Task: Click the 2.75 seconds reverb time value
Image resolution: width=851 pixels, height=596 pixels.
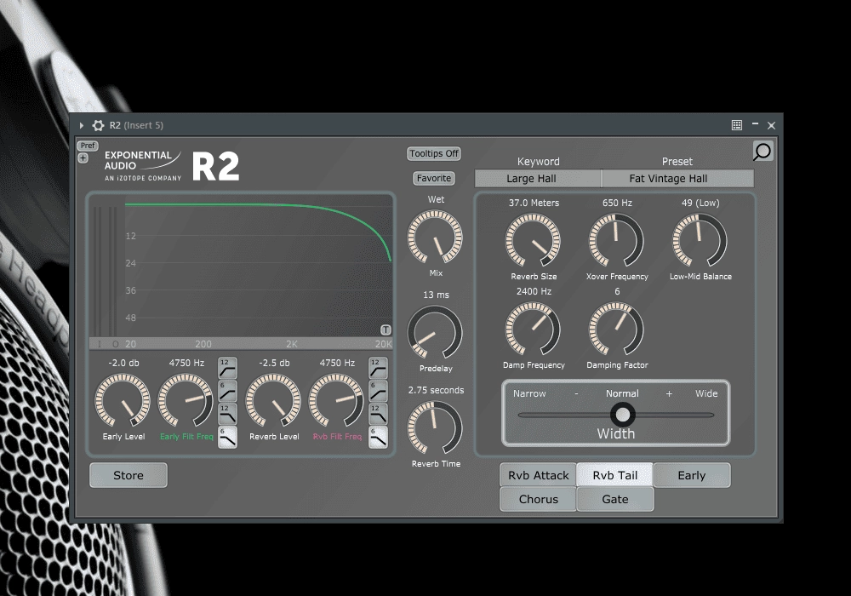Action: coord(436,390)
